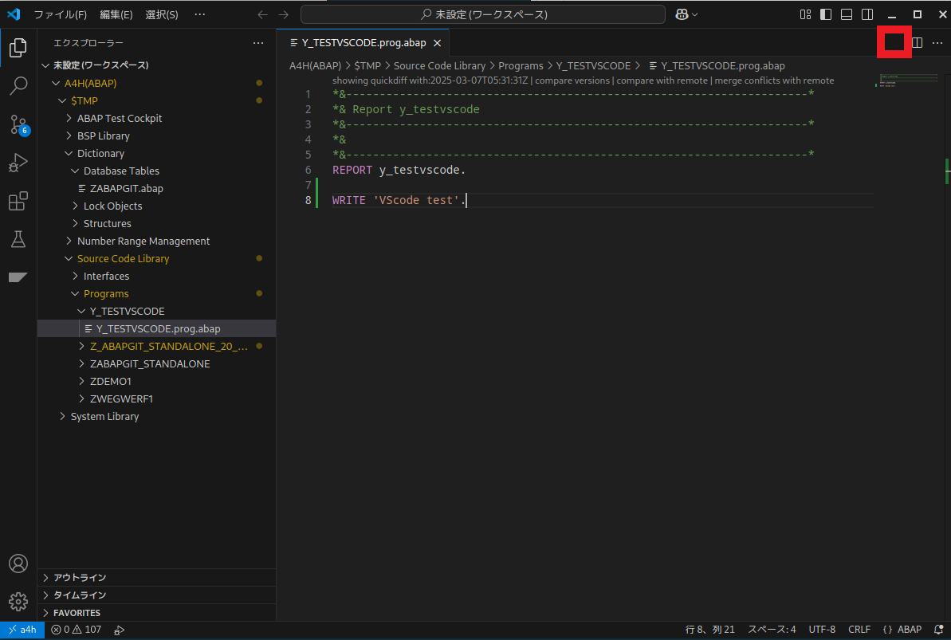Open the Manage settings gear icon
The height and width of the screenshot is (640, 951).
pos(18,602)
